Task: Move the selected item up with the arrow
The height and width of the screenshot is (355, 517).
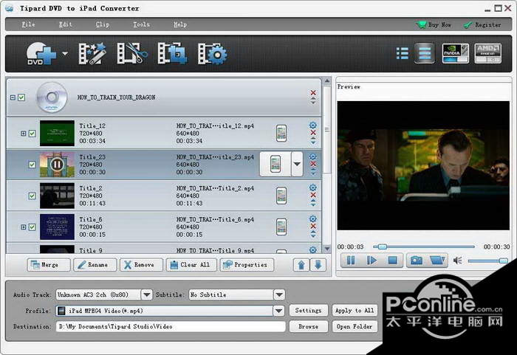Action: pos(301,264)
